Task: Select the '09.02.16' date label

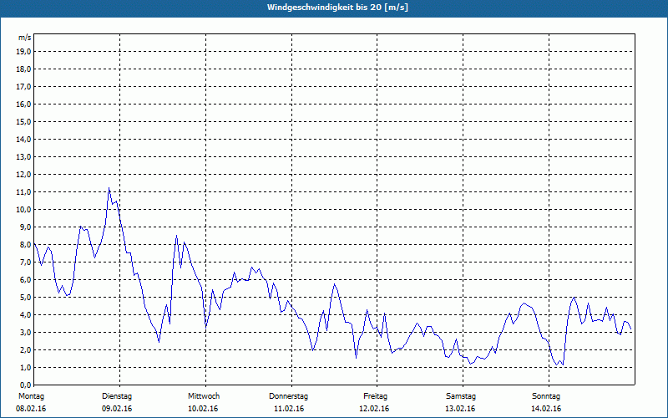Action: 117,409
